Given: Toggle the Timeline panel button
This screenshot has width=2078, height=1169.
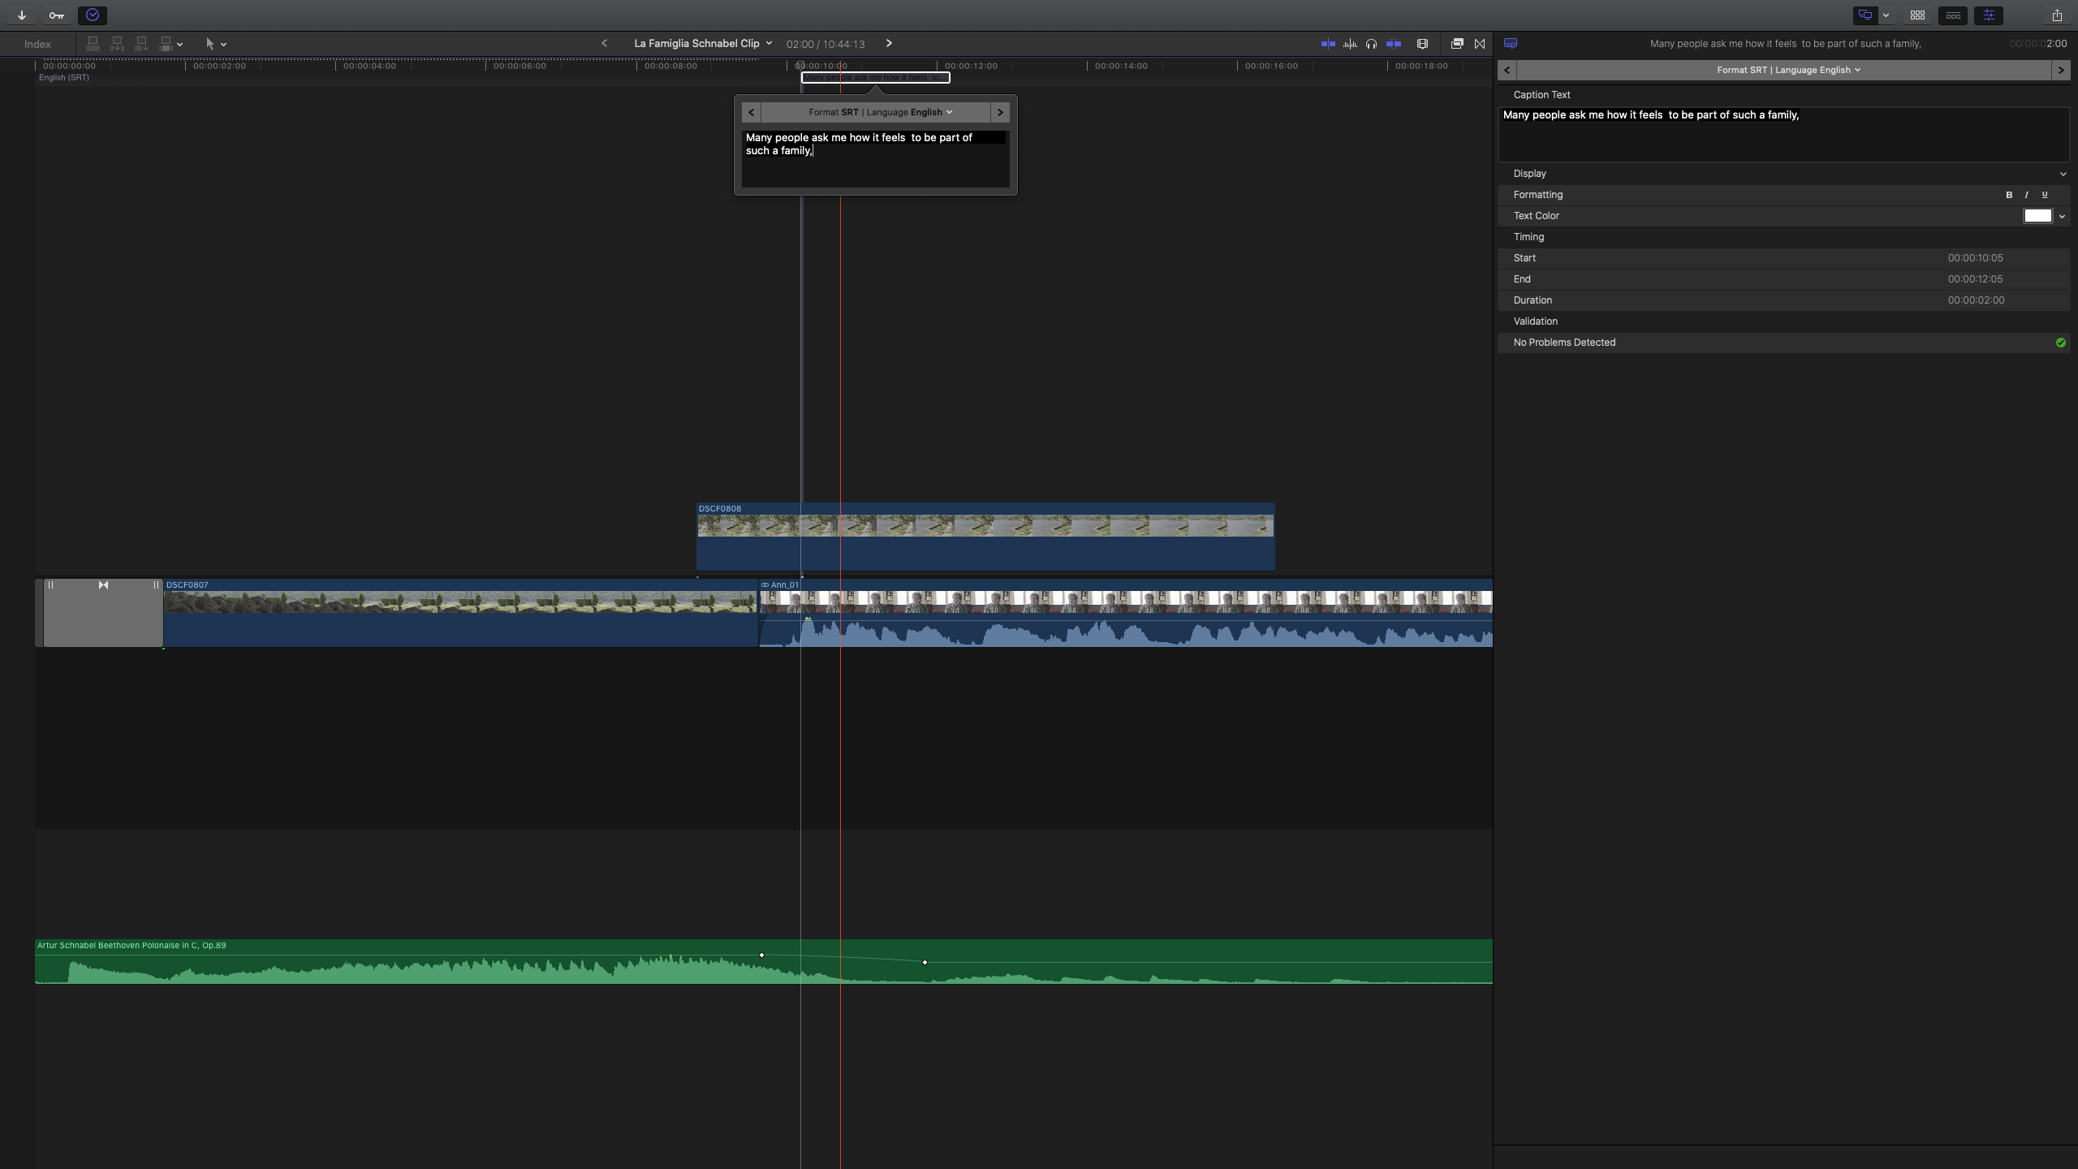Looking at the screenshot, I should (x=1953, y=15).
